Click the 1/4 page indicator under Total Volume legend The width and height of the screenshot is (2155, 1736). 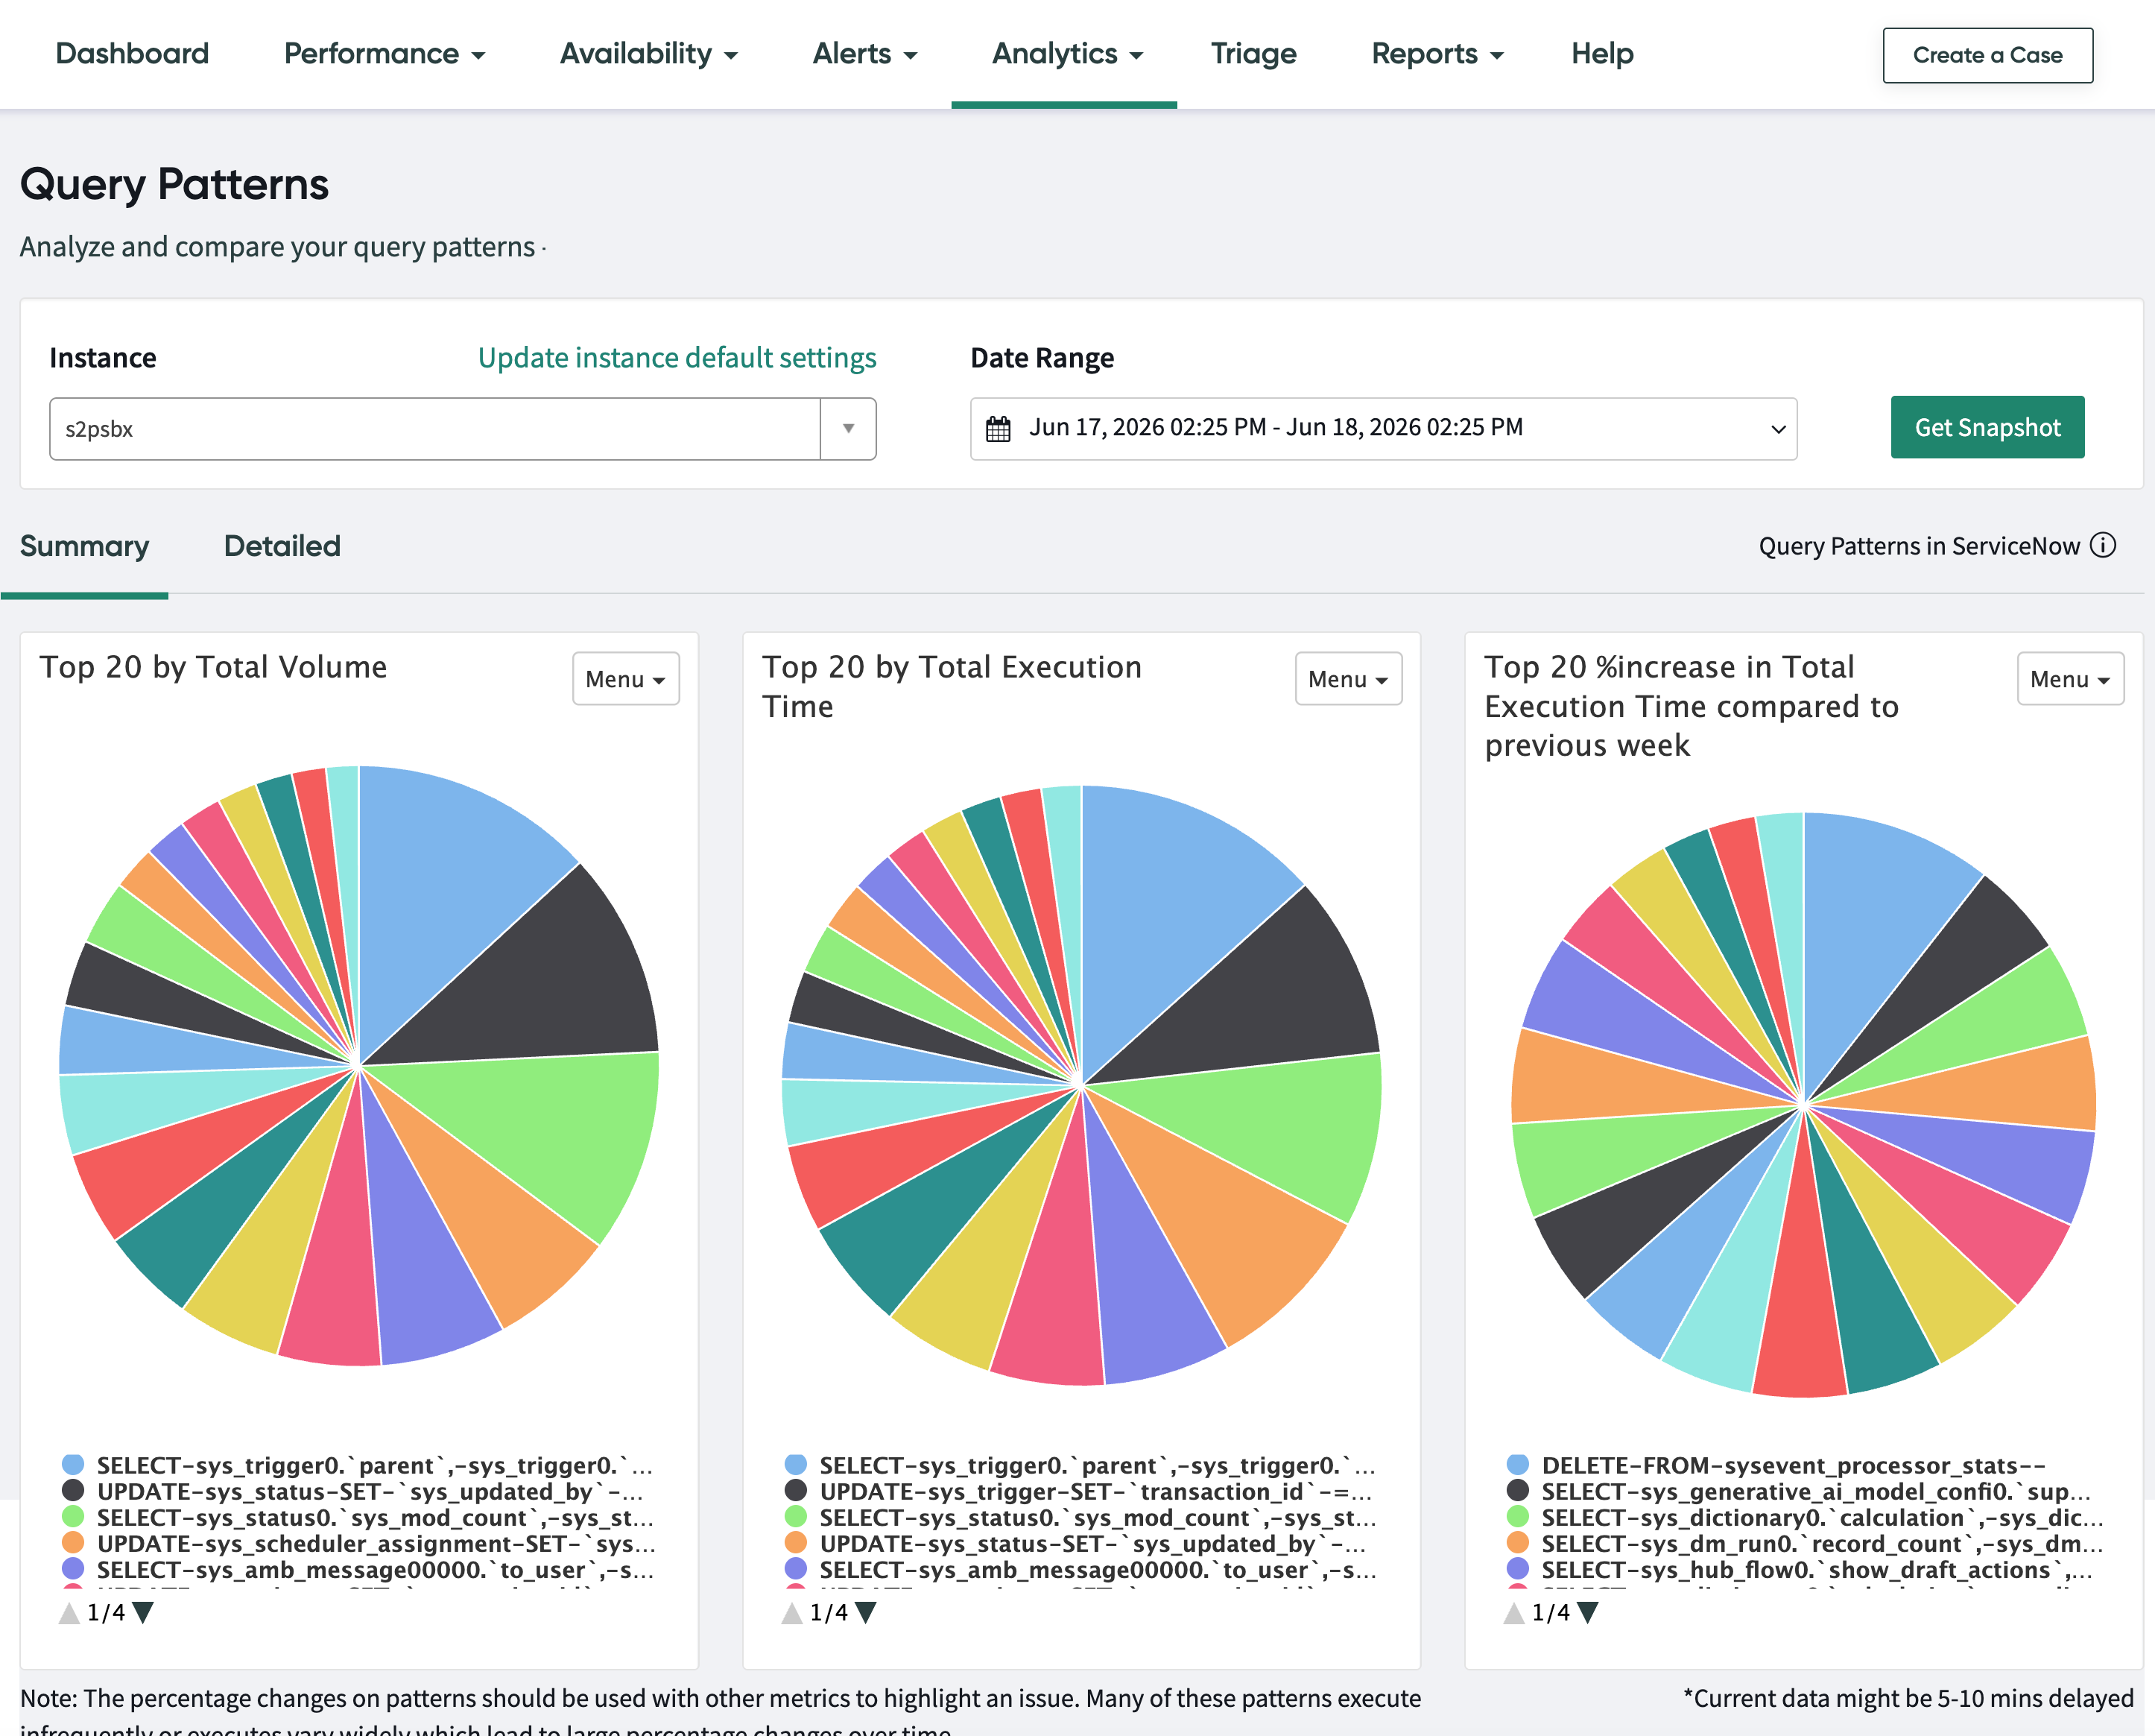click(x=106, y=1613)
